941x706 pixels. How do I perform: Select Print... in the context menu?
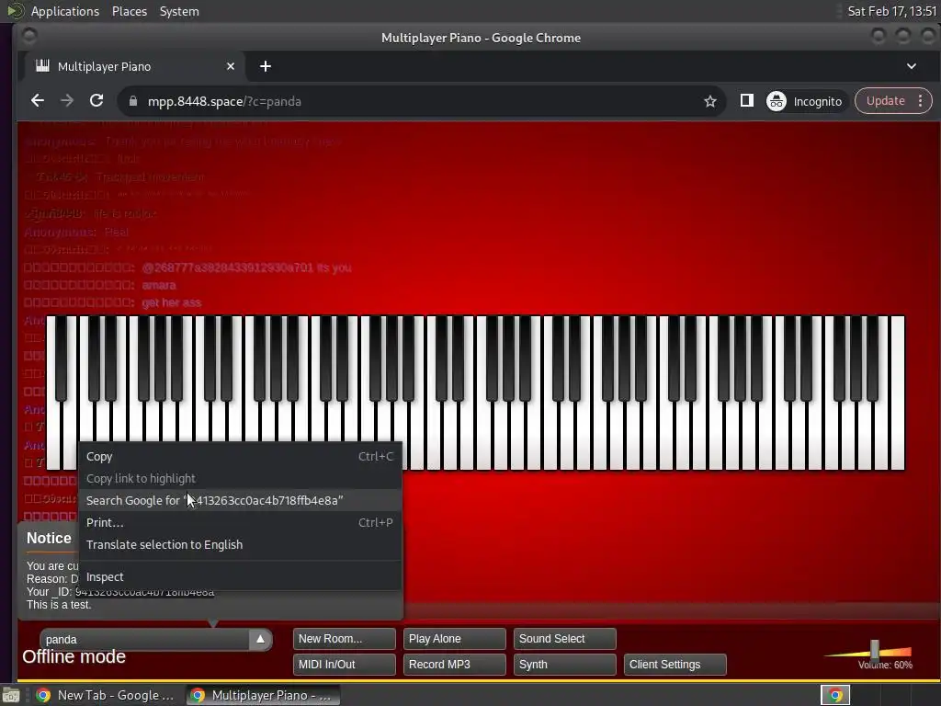click(x=240, y=522)
